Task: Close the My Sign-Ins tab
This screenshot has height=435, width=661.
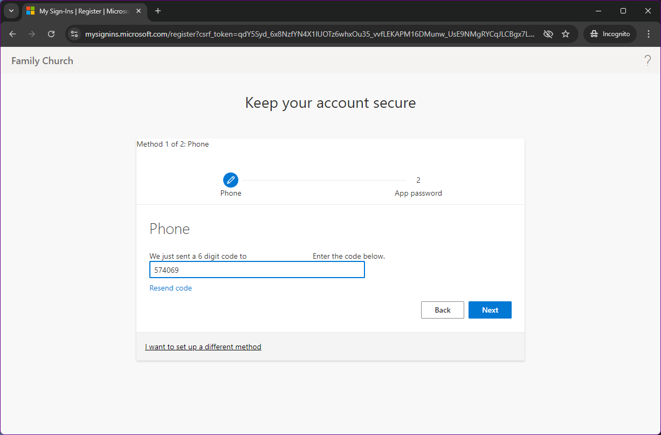Action: point(139,11)
